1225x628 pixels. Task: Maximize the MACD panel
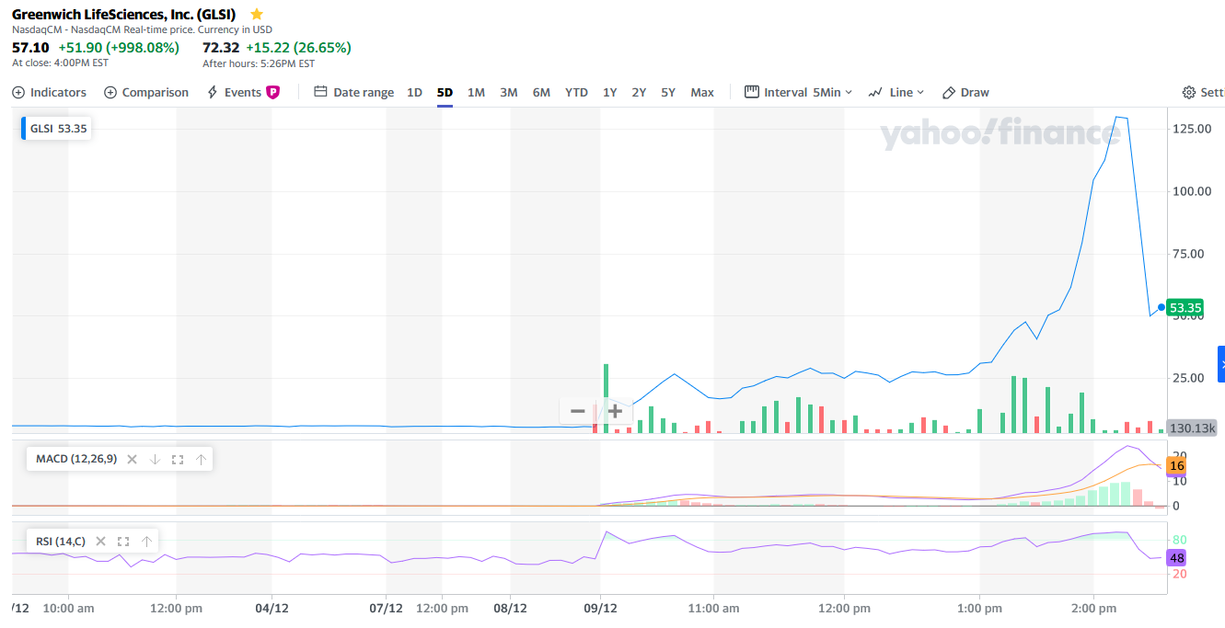click(x=178, y=459)
